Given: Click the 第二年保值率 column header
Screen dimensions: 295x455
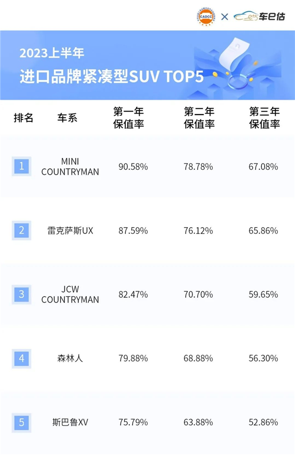Looking at the screenshot, I should point(199,118).
